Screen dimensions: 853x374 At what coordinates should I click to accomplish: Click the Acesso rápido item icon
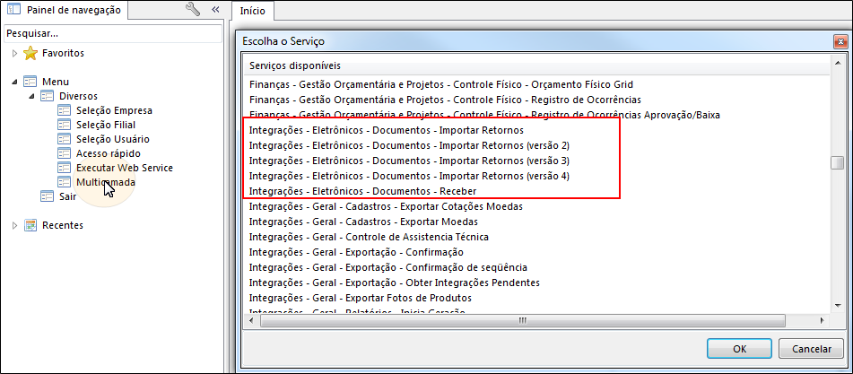[65, 153]
